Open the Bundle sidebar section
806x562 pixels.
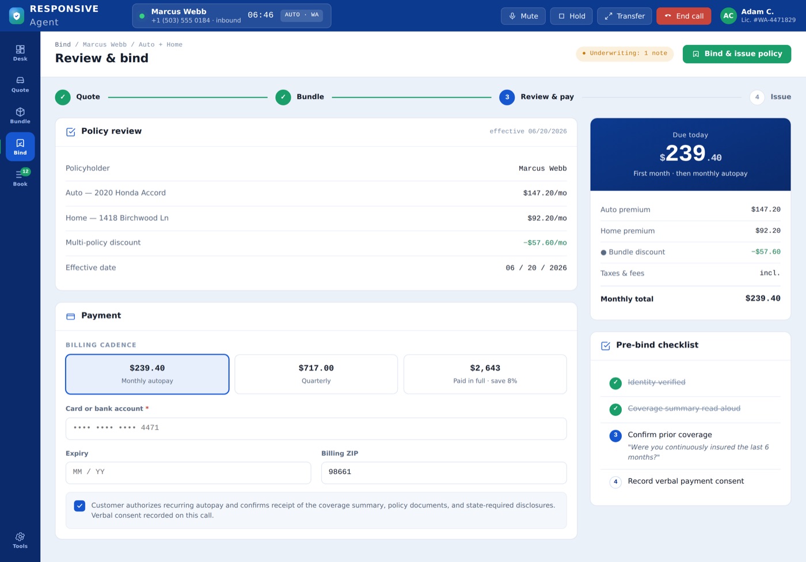point(20,116)
